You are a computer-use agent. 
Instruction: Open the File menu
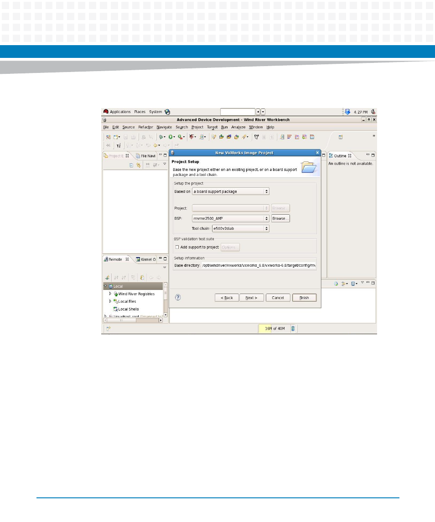tap(106, 127)
